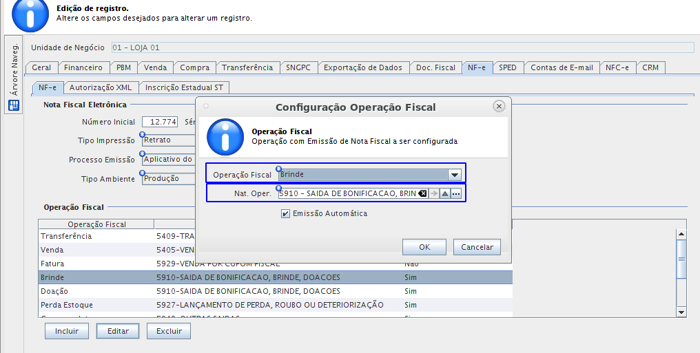This screenshot has width=700, height=353.
Task: Select the top-level NF-e tab
Action: click(477, 67)
